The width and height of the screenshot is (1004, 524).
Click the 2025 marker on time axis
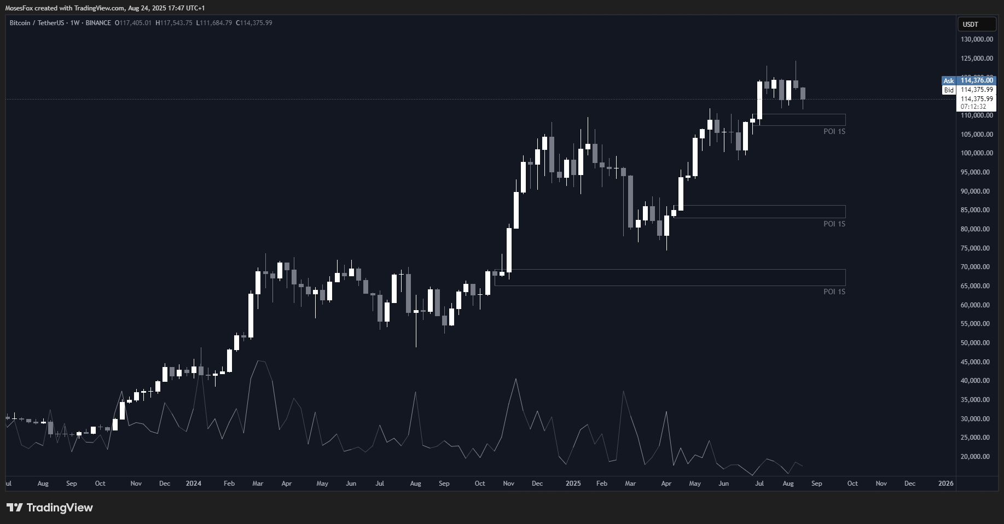click(573, 484)
